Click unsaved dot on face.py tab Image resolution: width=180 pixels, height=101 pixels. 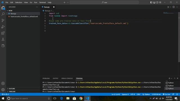(54, 7)
